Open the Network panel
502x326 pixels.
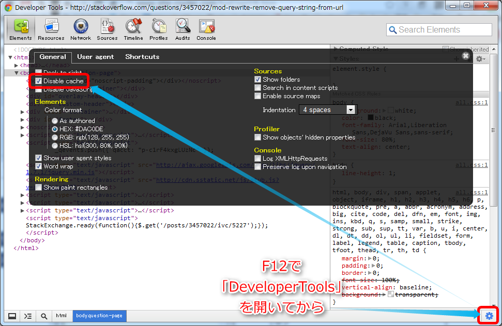81,29
